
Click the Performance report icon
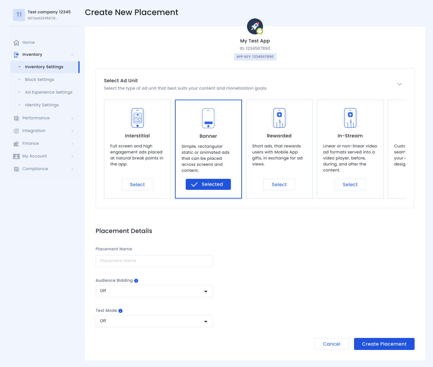[x=16, y=118]
